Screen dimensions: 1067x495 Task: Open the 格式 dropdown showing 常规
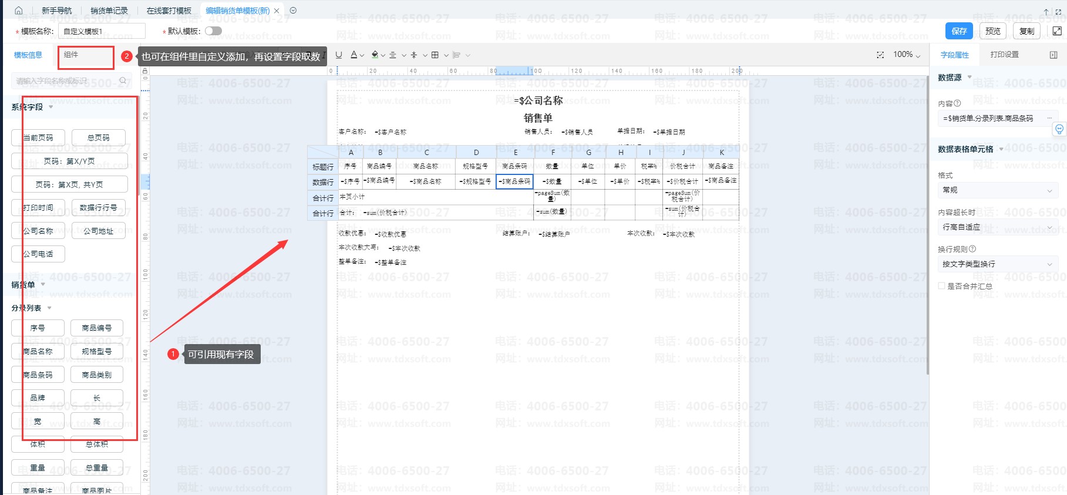pos(997,190)
